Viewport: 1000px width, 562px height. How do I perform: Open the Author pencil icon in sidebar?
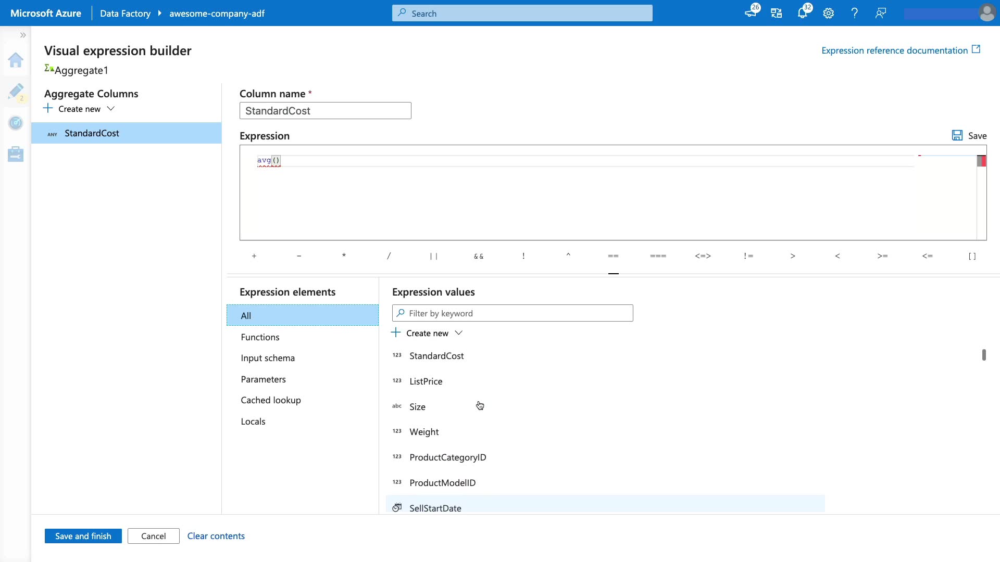(16, 92)
